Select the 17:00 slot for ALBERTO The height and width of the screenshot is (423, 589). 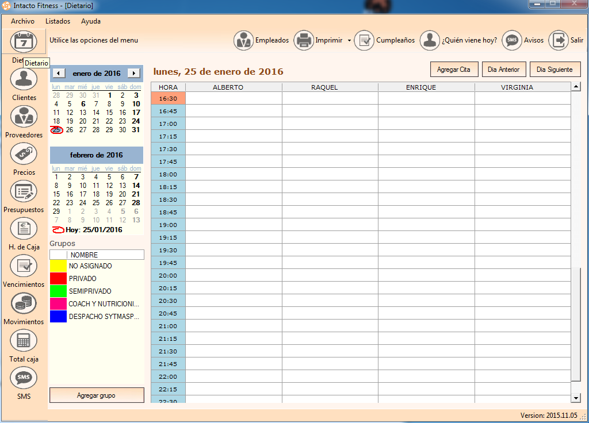[234, 124]
